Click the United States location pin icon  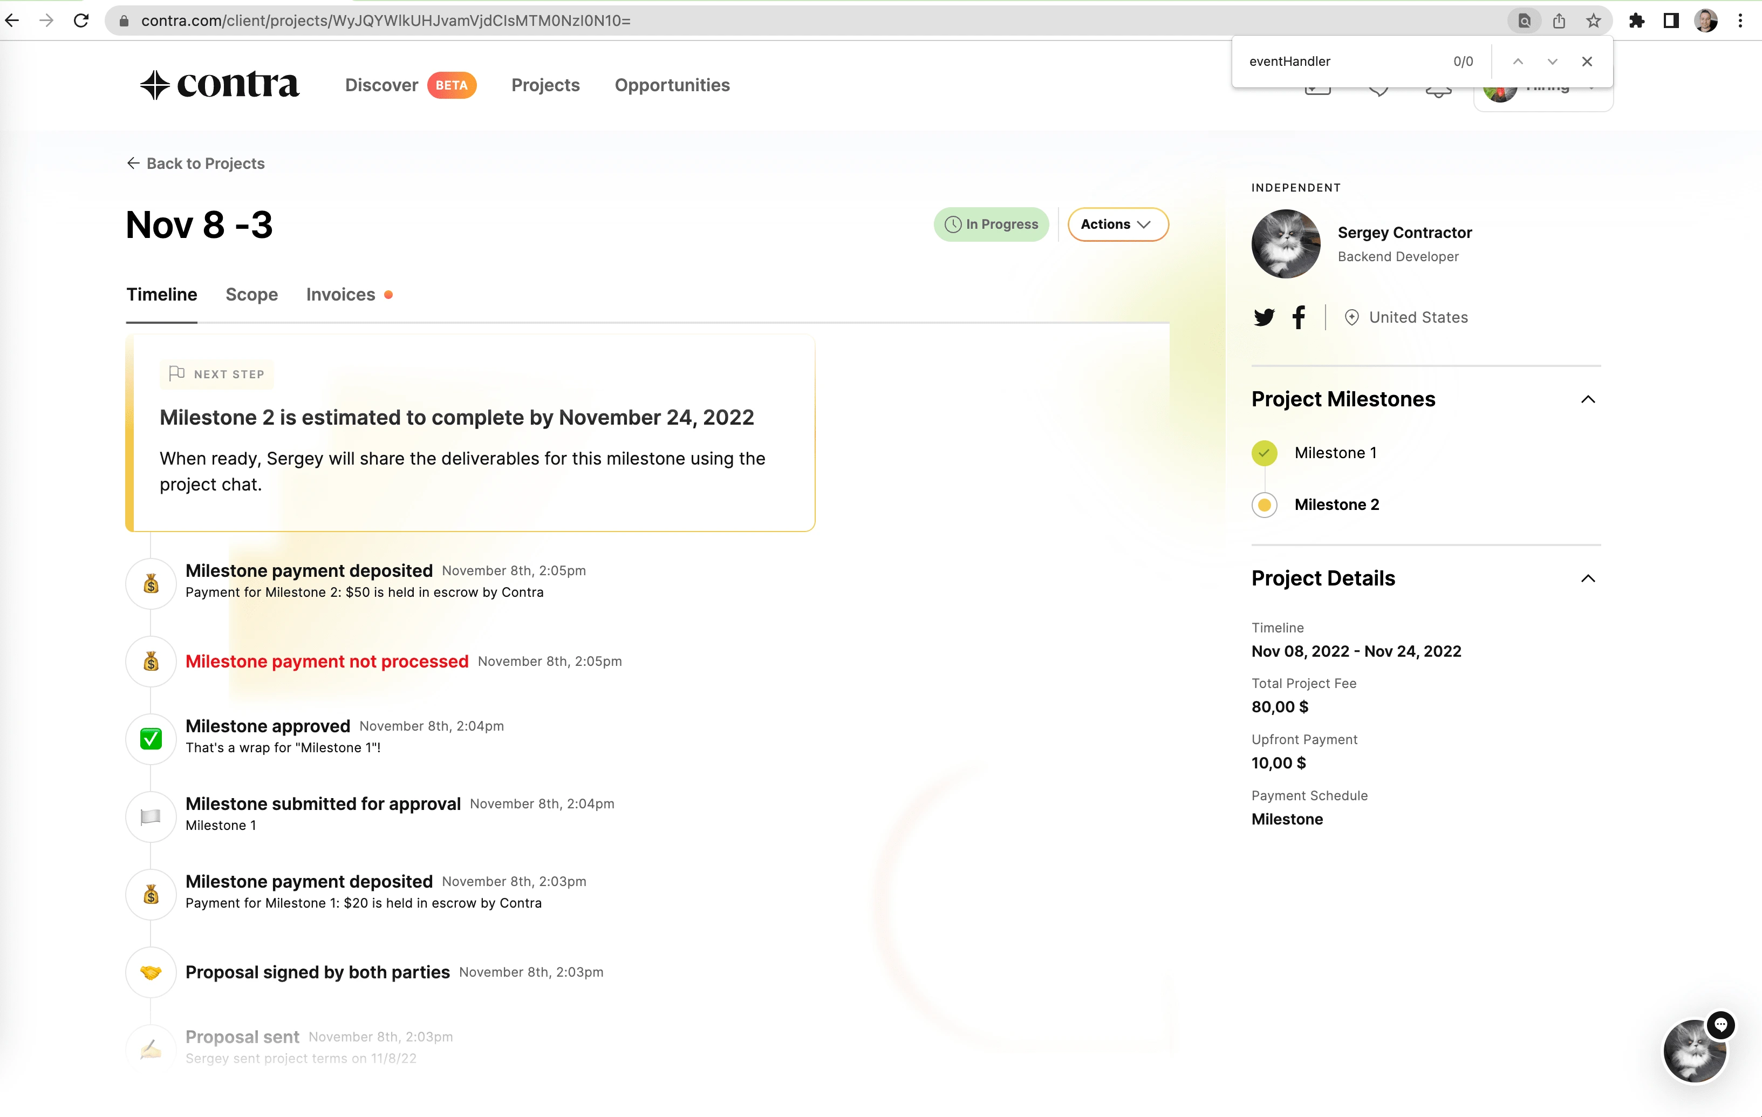pos(1351,317)
